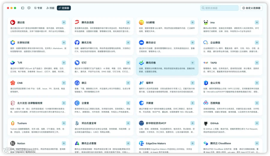Click the 飞书 logo icon
The width and height of the screenshot is (270, 156).
[13, 63]
